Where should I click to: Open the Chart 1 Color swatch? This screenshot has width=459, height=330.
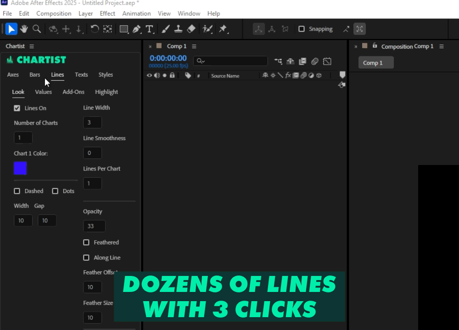20,168
